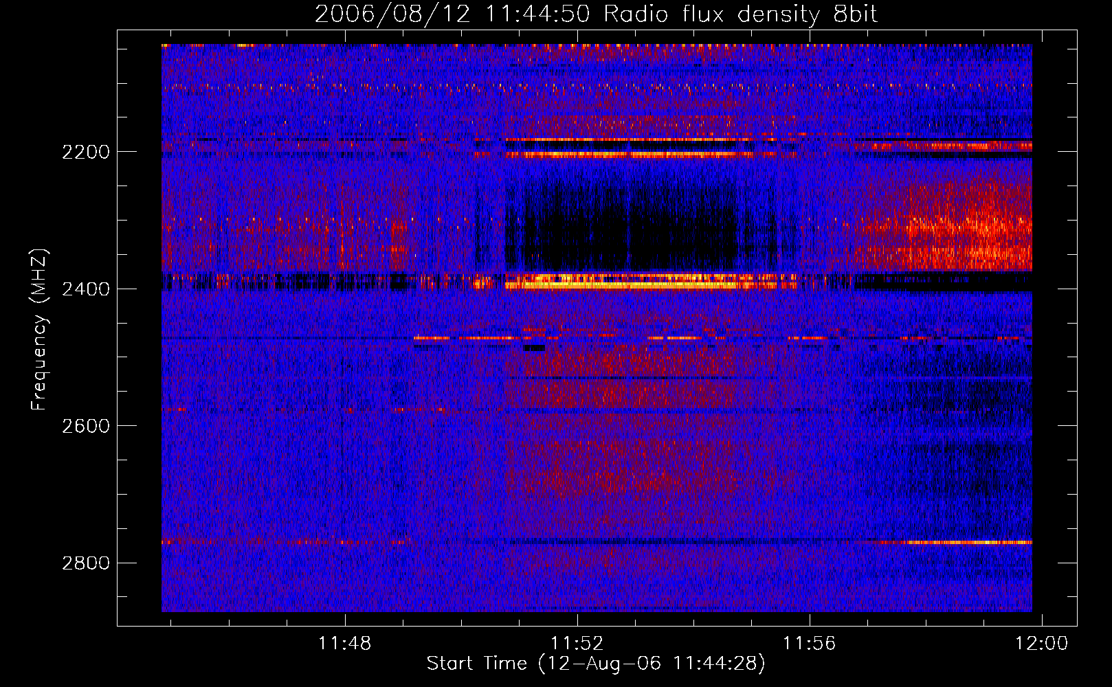Click the 11:52 time tick label
Image resolution: width=1112 pixels, height=687 pixels.
(x=577, y=644)
